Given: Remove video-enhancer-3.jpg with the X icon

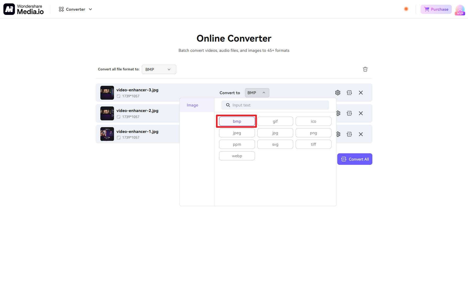Looking at the screenshot, I should pyautogui.click(x=361, y=93).
